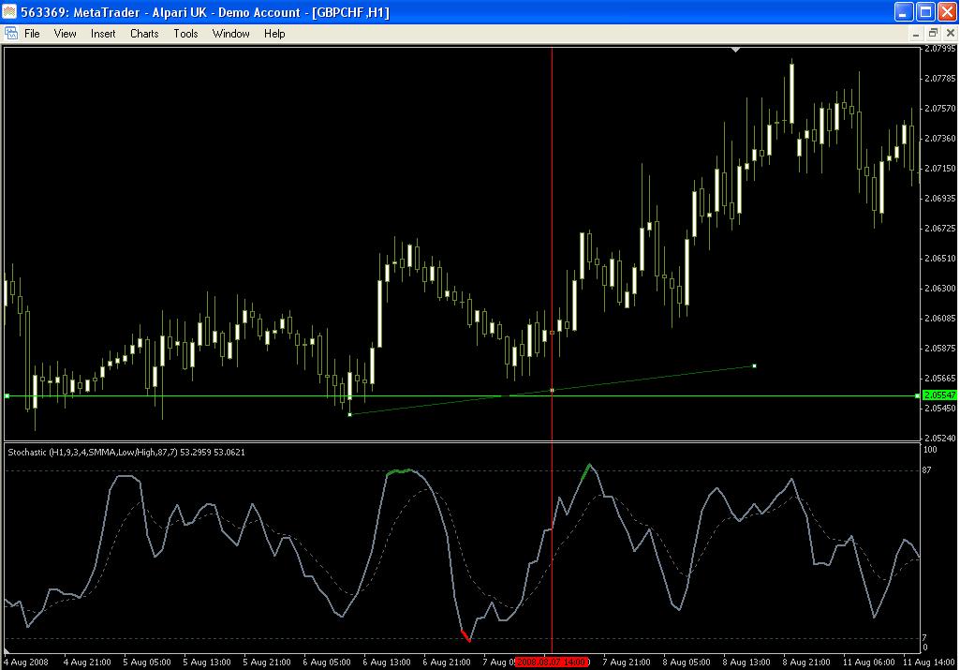Open the Help menu
This screenshot has height=670, width=960.
click(274, 34)
